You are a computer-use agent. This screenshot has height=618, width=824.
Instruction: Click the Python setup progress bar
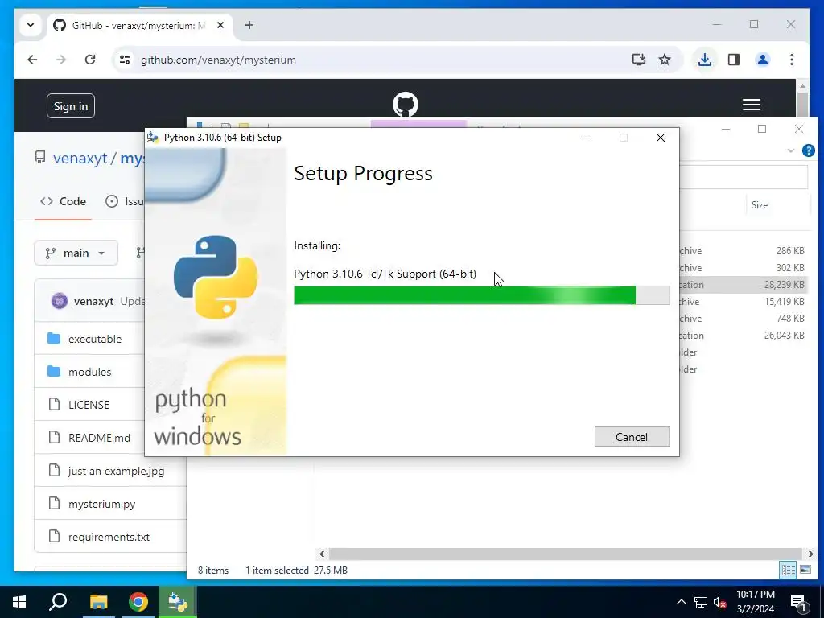click(x=481, y=295)
